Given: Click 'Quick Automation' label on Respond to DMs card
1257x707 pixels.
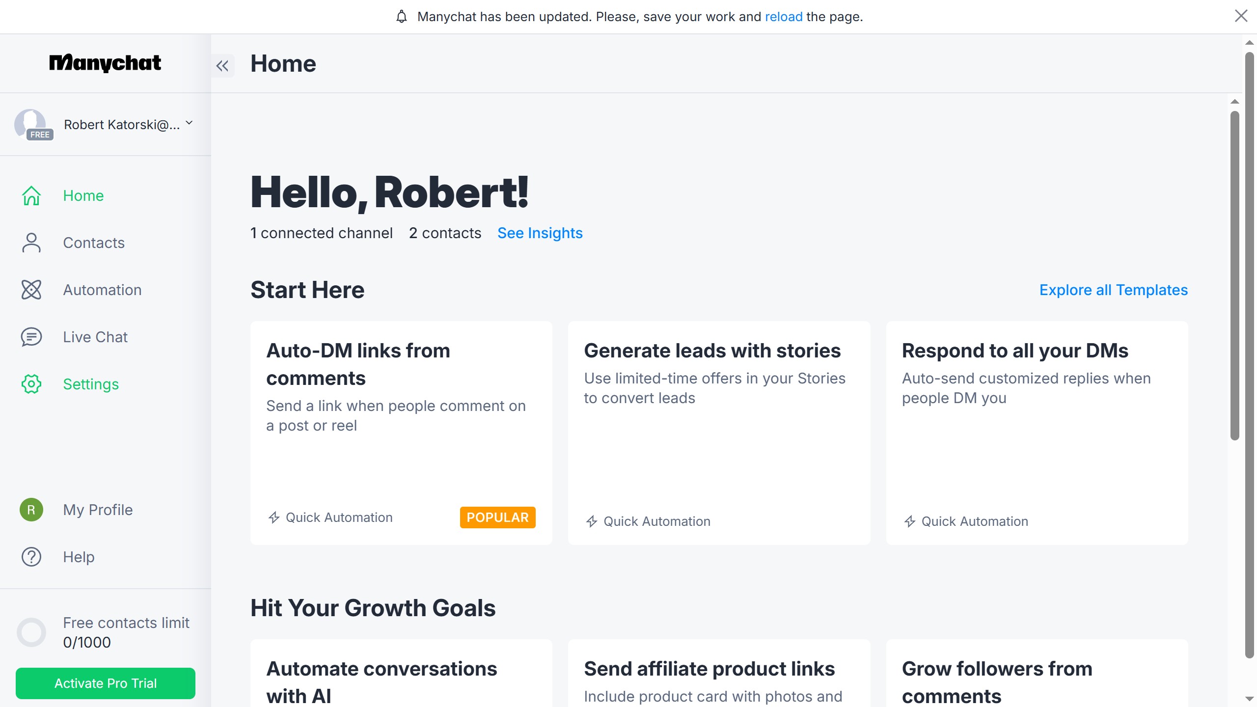Looking at the screenshot, I should pyautogui.click(x=975, y=521).
